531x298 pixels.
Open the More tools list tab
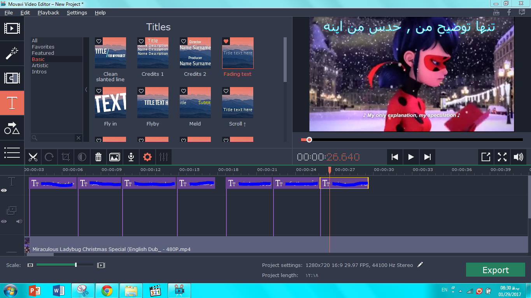click(12, 153)
